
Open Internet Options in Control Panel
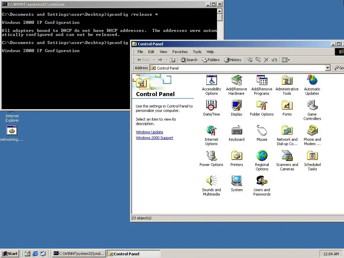(212, 135)
